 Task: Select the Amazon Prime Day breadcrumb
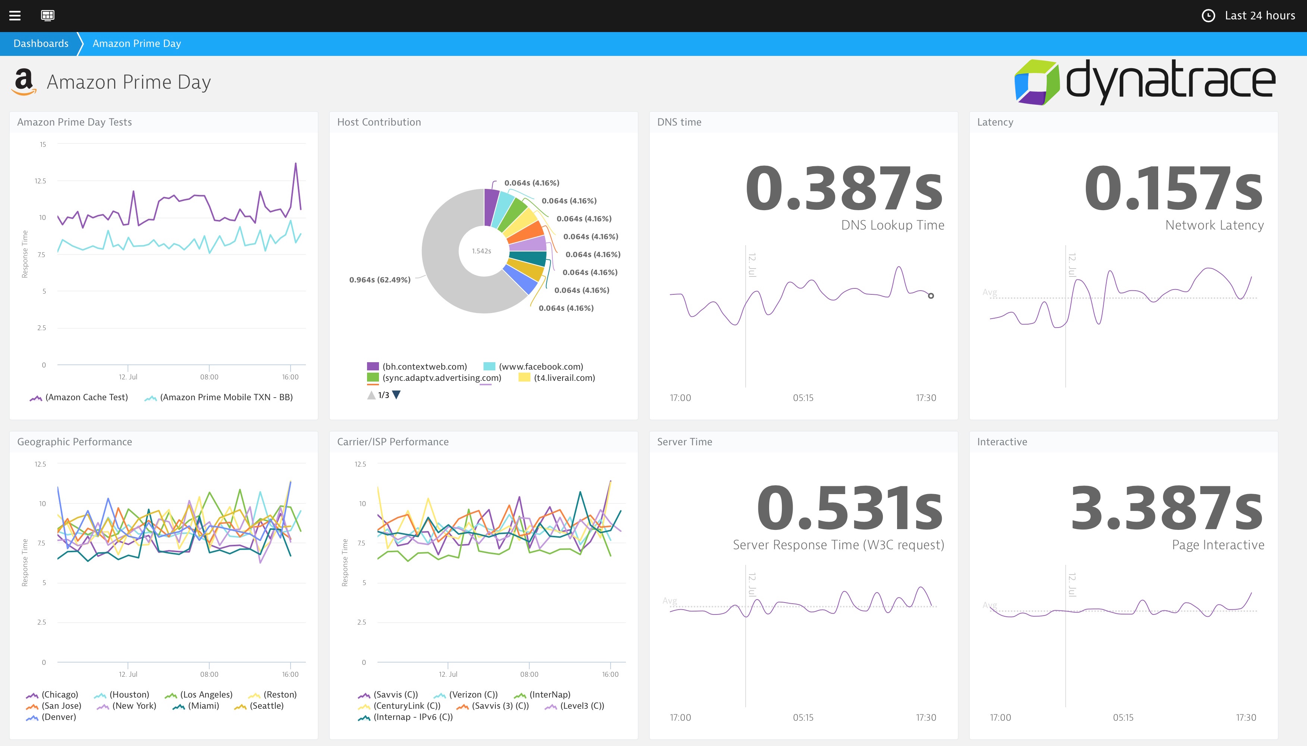click(137, 44)
